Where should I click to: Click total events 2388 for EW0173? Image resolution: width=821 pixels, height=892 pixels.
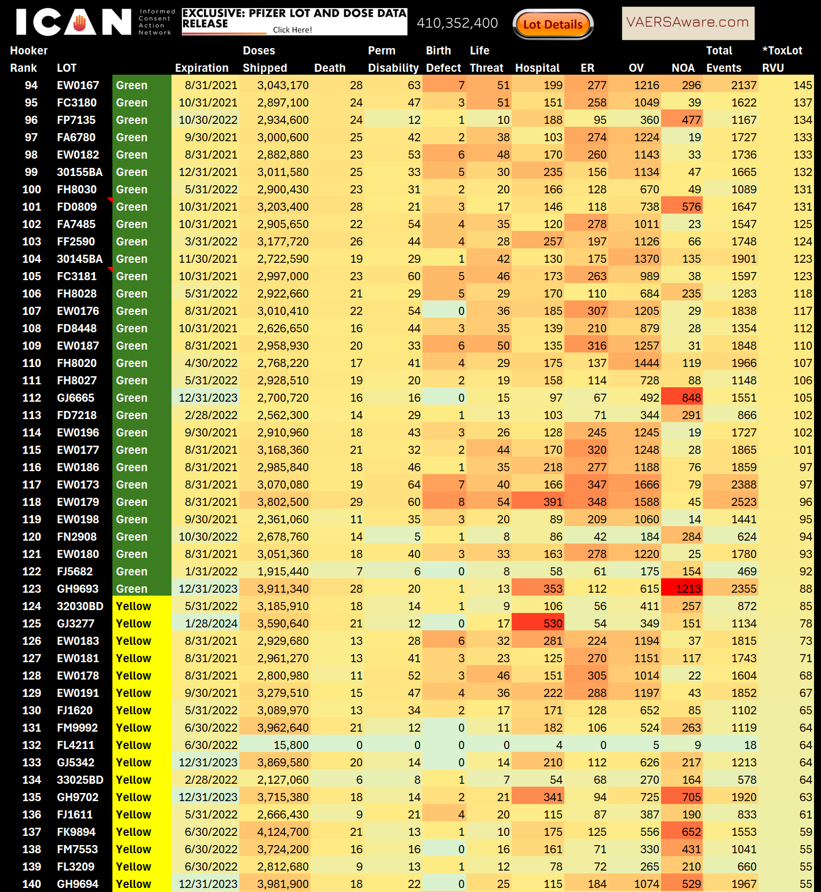[x=730, y=484]
